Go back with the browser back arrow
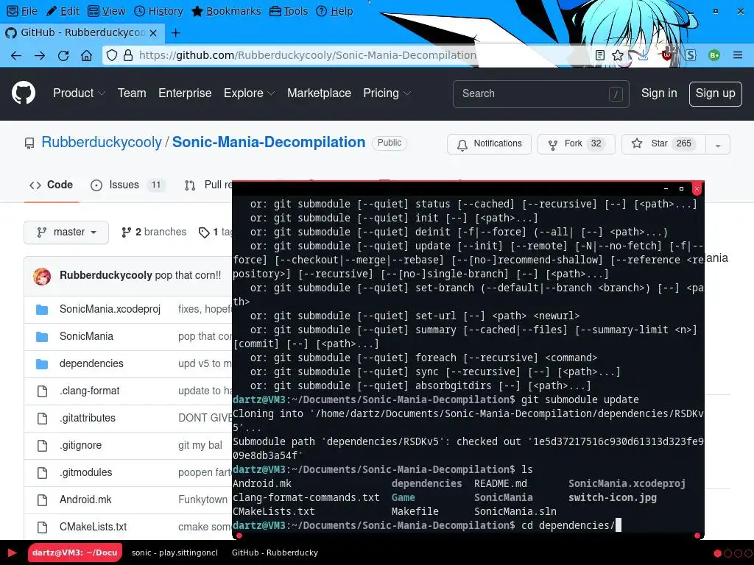Screen dimensions: 754x565 [x=16, y=55]
